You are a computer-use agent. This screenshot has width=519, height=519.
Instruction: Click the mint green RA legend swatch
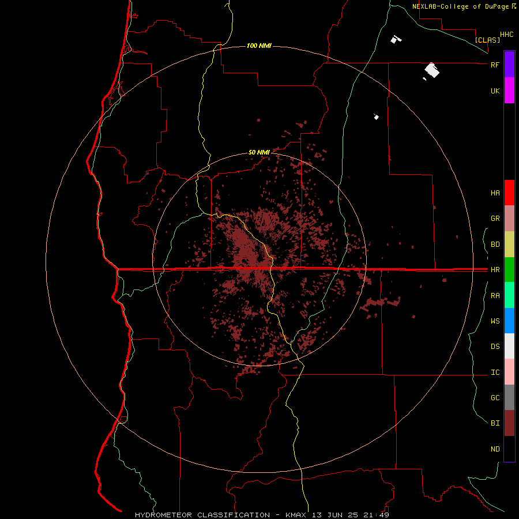509,295
